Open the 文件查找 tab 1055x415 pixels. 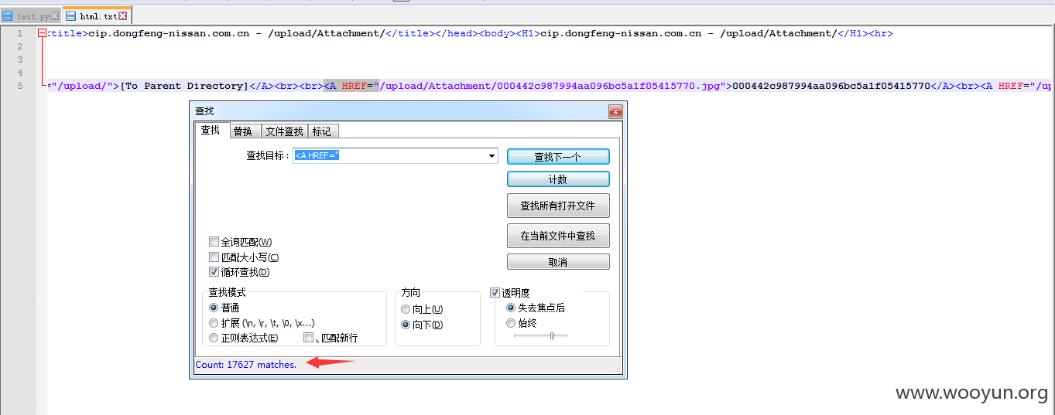tap(284, 131)
